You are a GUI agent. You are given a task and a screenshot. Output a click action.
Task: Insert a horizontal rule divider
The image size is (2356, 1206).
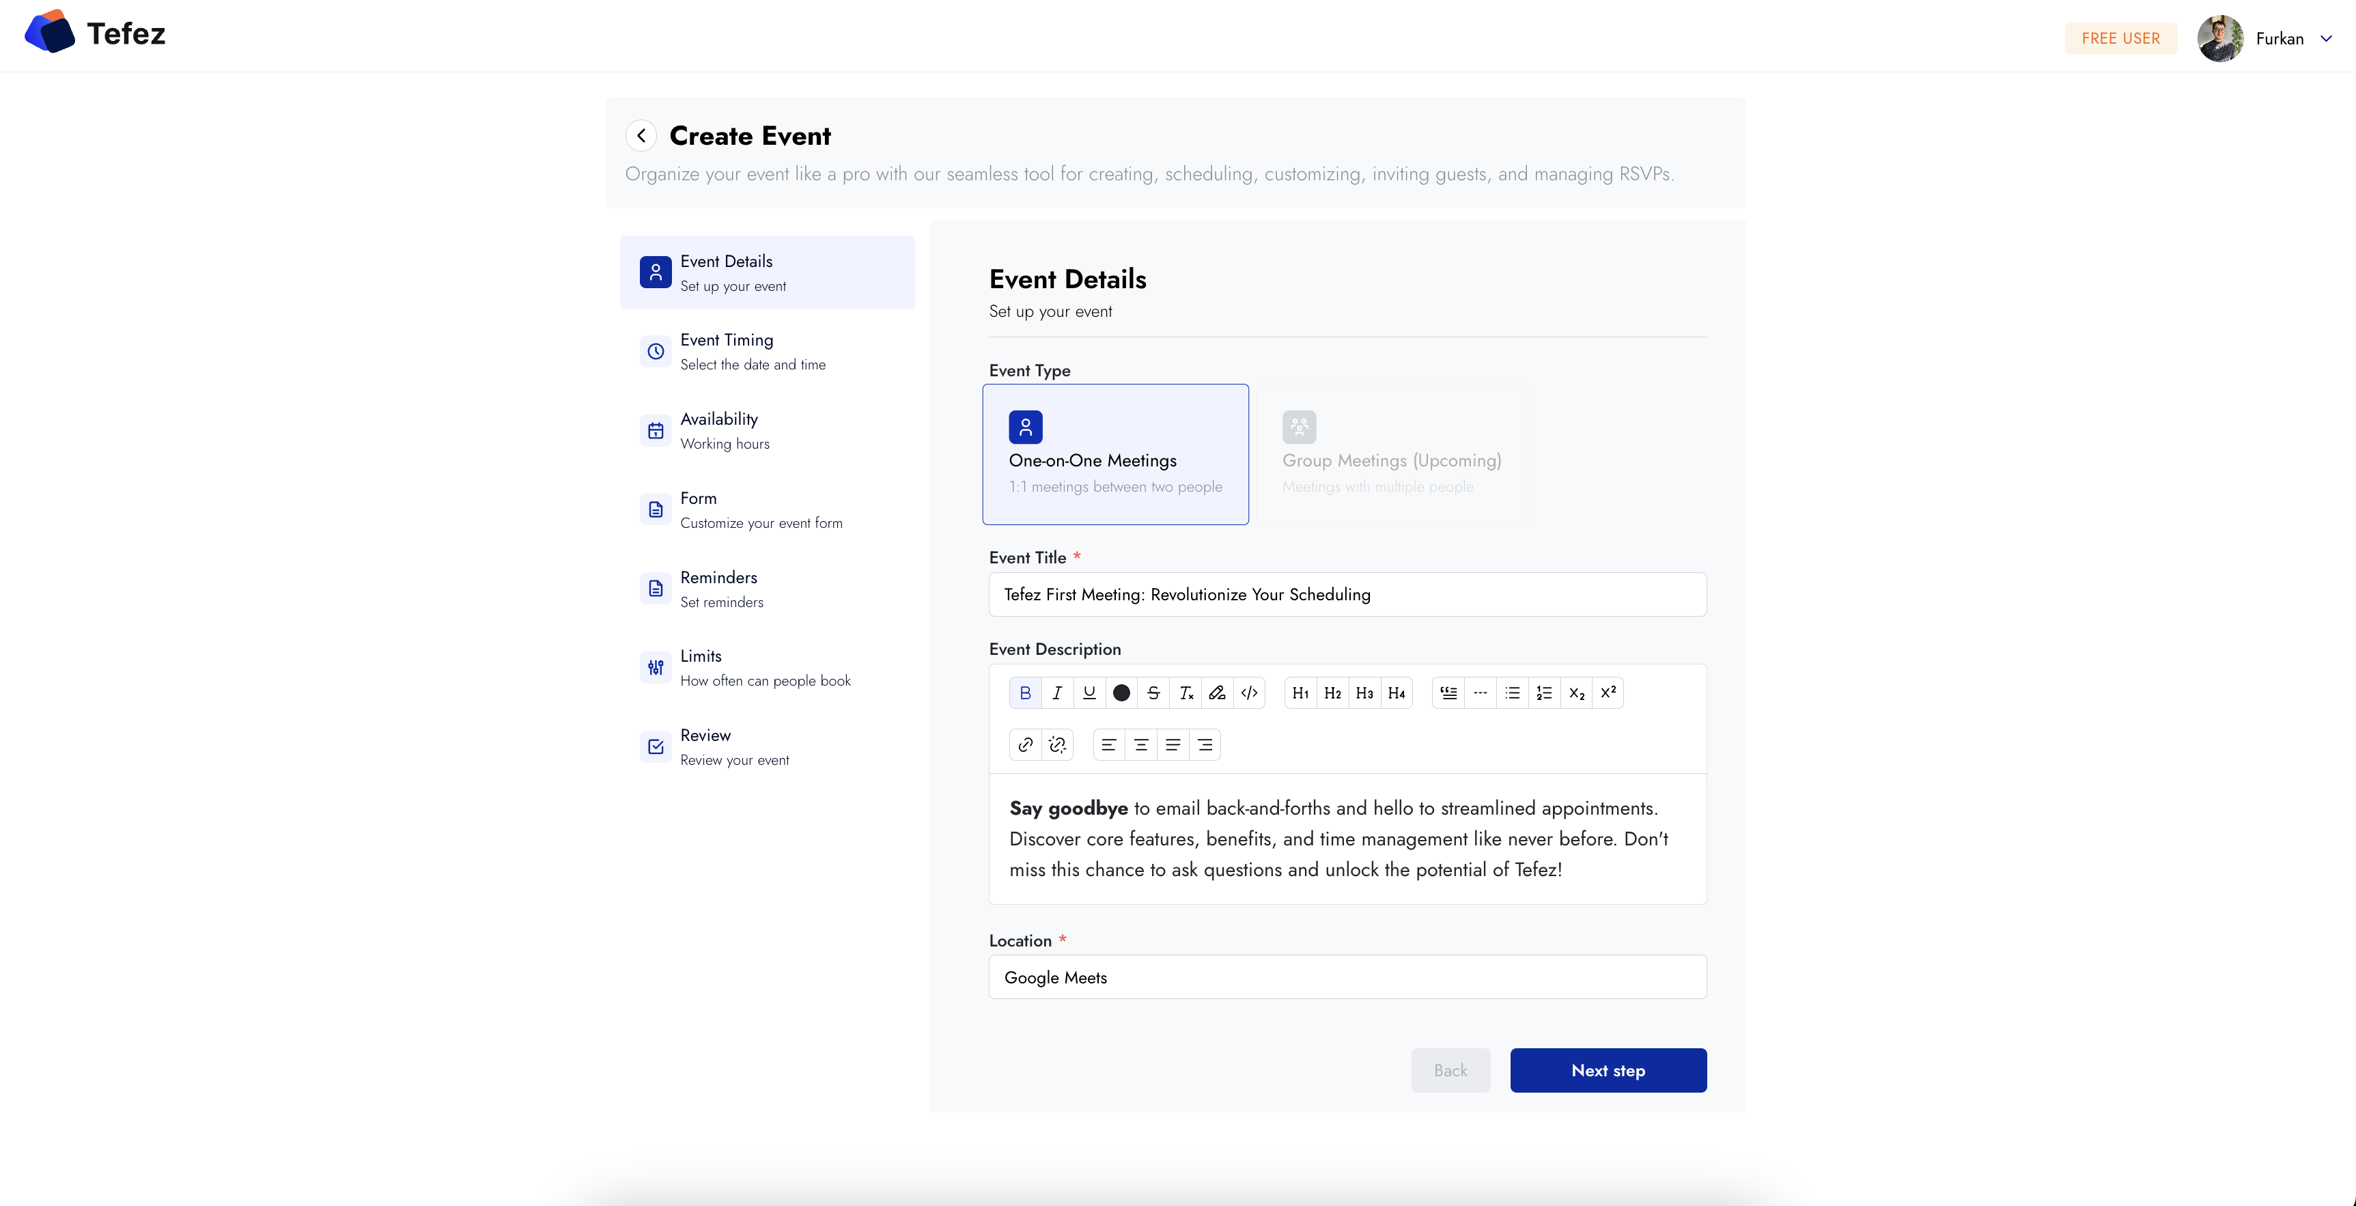point(1481,693)
